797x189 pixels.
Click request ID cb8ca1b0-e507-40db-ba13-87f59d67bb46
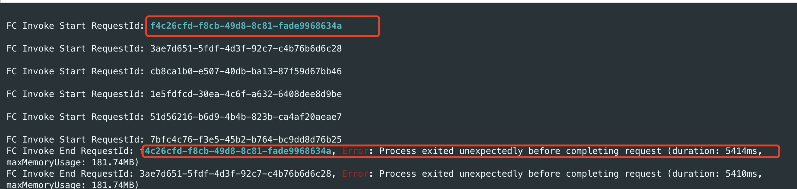(x=246, y=71)
